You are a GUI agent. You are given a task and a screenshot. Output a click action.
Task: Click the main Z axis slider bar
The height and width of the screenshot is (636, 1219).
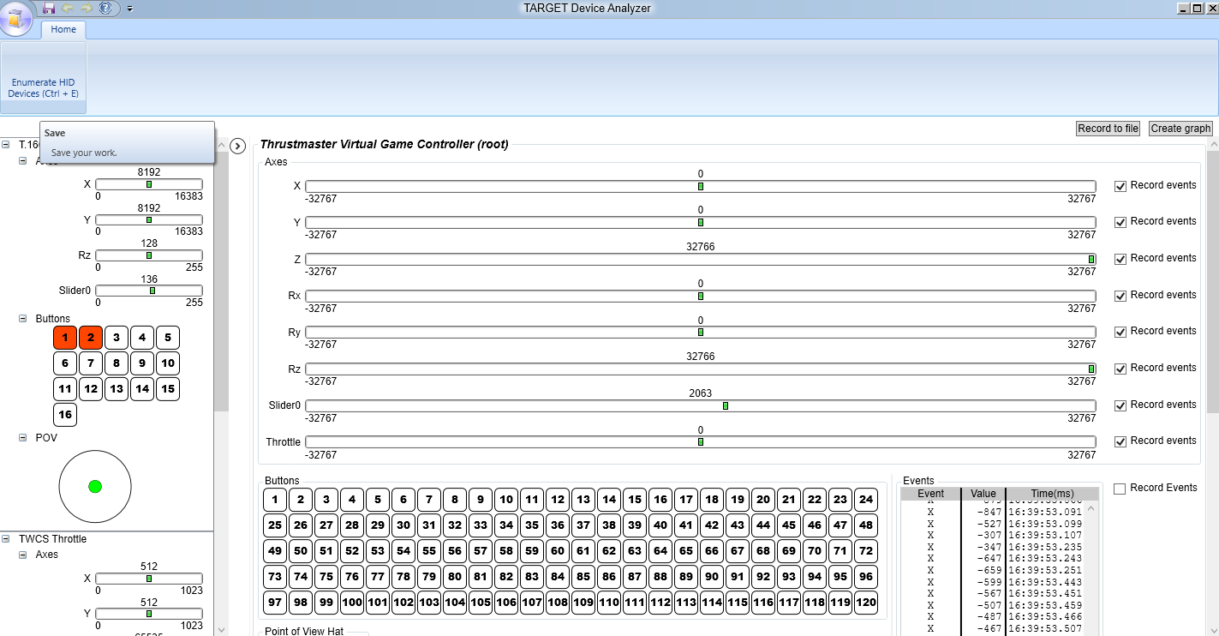pyautogui.click(x=701, y=259)
